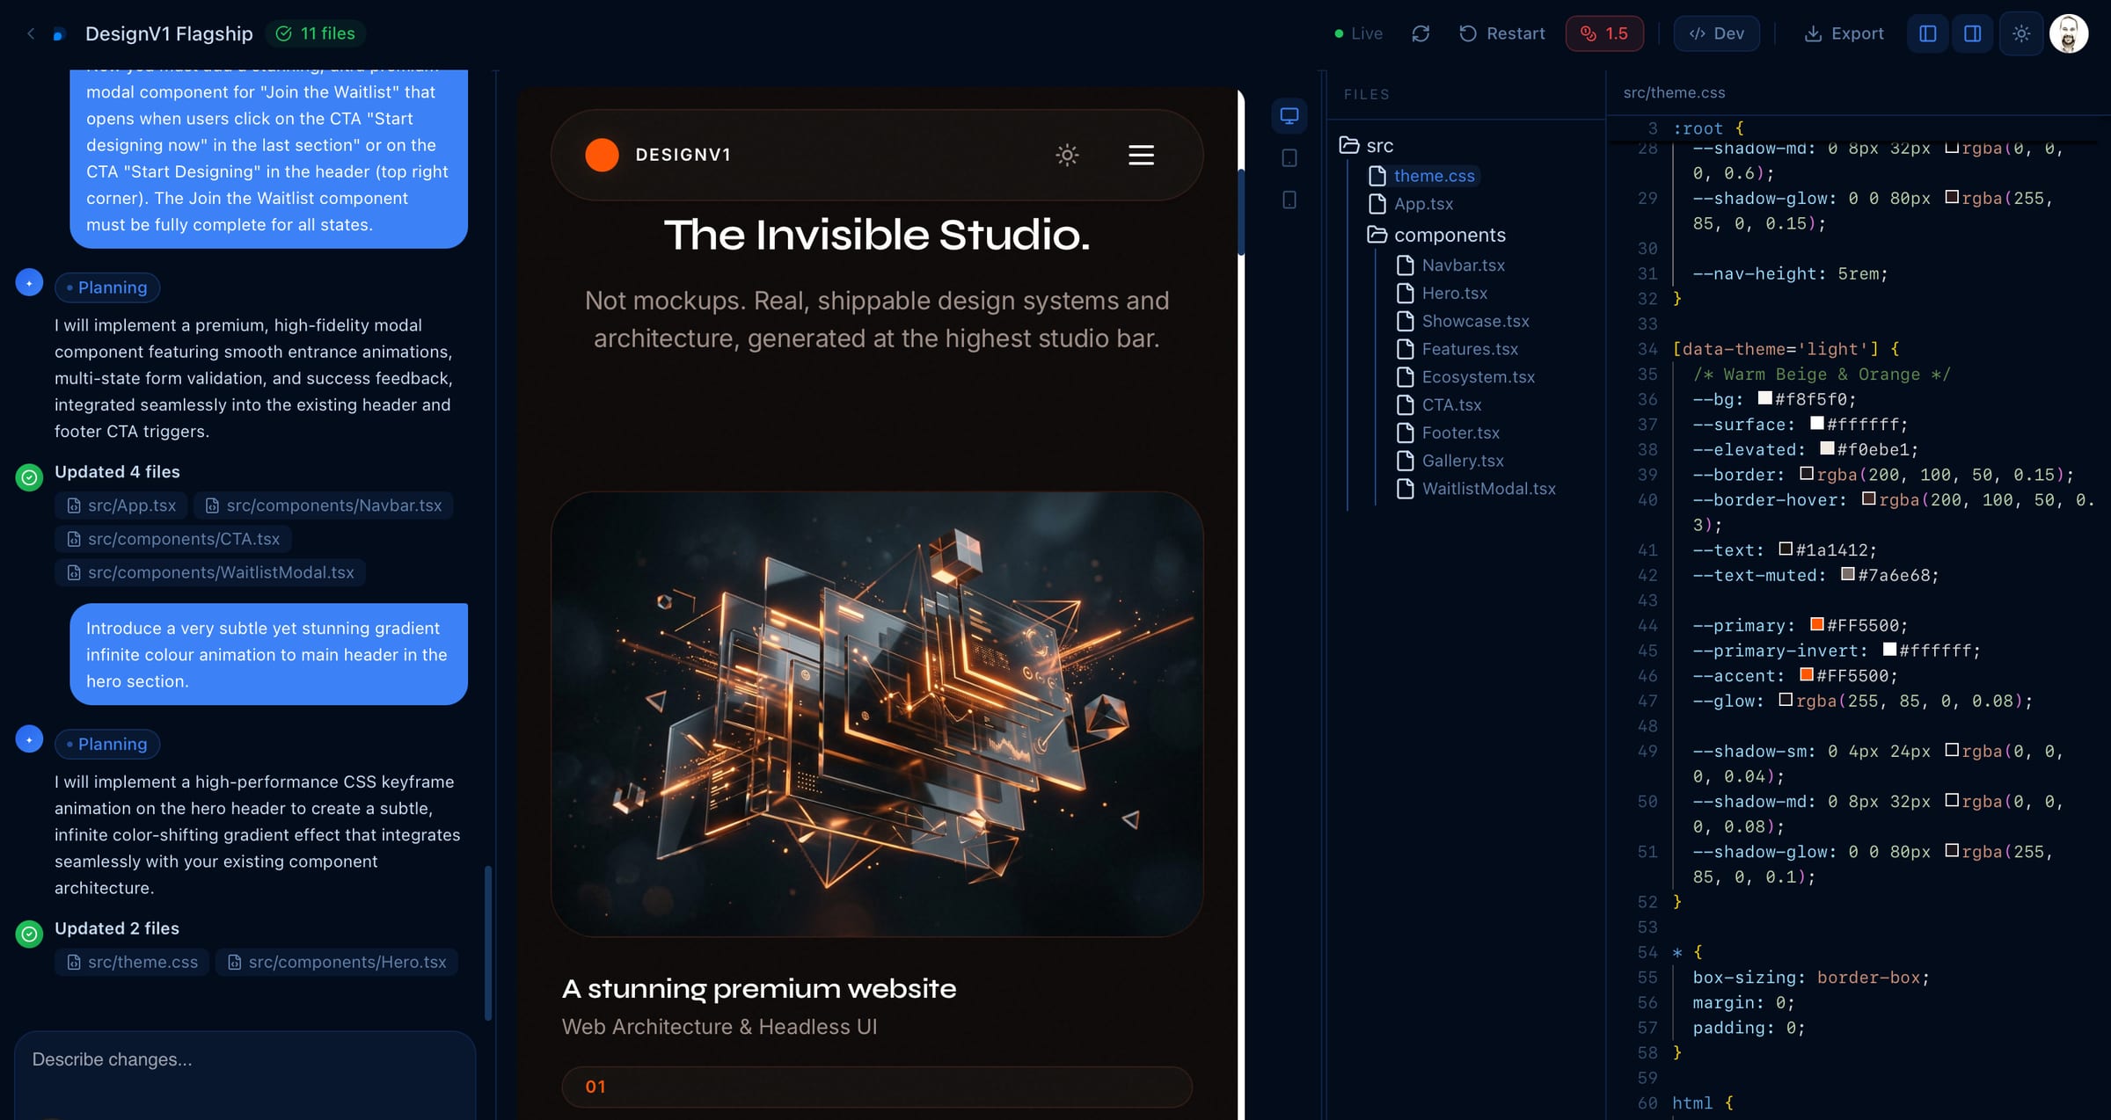The image size is (2111, 1120).
Task: Select desktop preview device
Action: (x=1289, y=116)
